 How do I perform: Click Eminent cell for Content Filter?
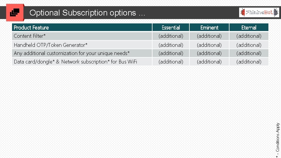pyautogui.click(x=209, y=36)
